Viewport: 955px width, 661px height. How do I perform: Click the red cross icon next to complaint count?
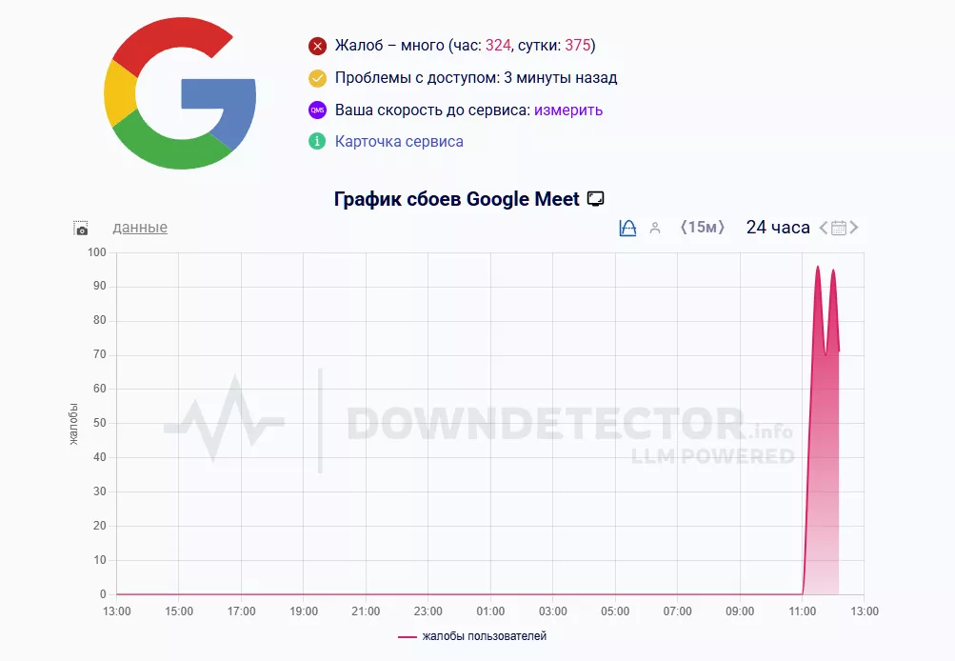point(317,45)
